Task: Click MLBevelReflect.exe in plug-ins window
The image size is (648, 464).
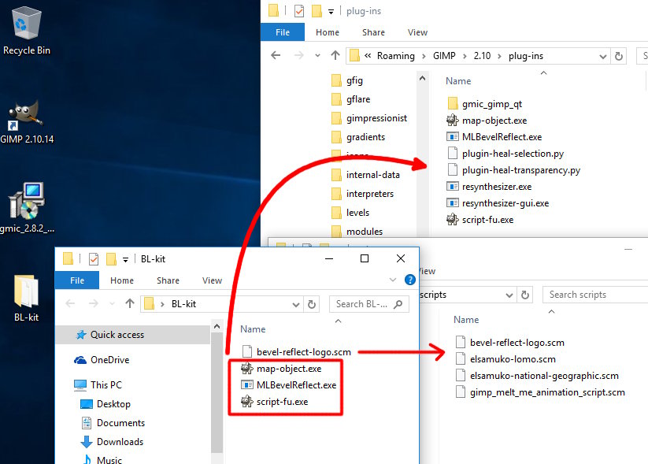Action: (494, 137)
